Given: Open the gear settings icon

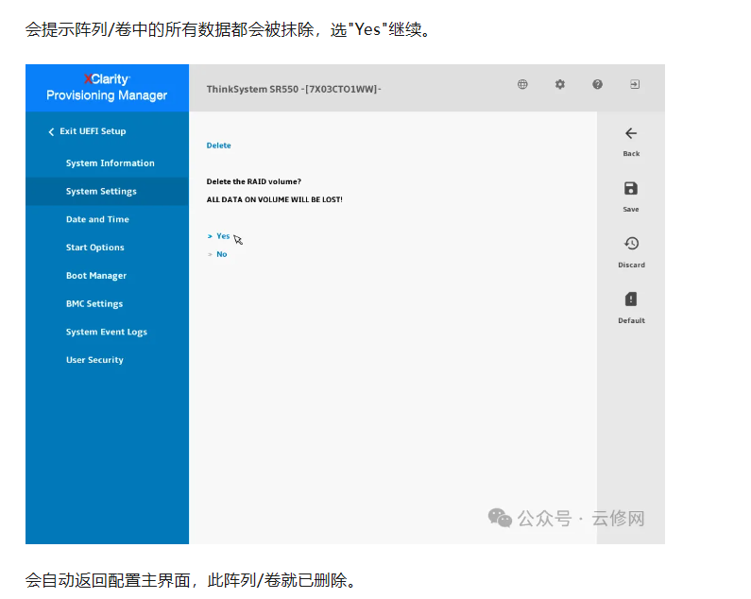Looking at the screenshot, I should (x=560, y=84).
